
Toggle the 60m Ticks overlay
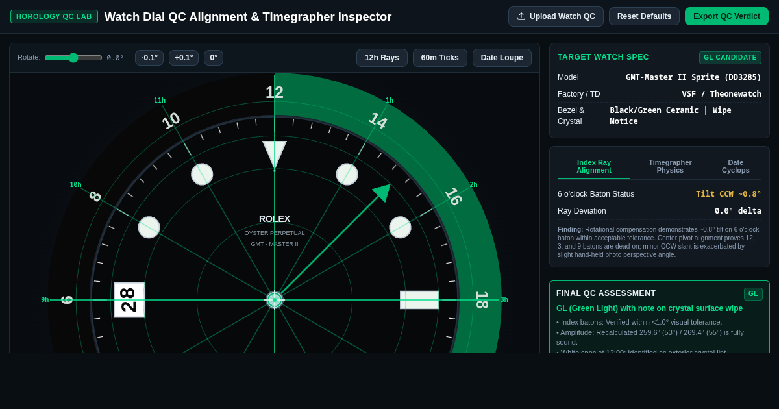click(x=440, y=58)
